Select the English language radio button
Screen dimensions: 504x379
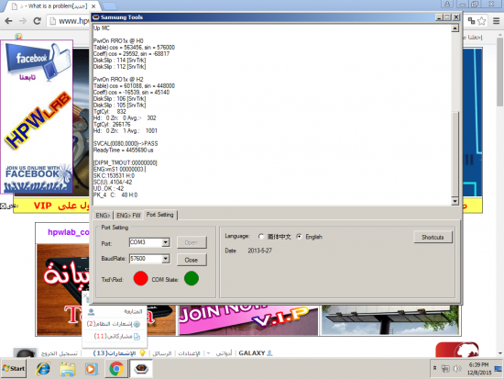pyautogui.click(x=300, y=237)
